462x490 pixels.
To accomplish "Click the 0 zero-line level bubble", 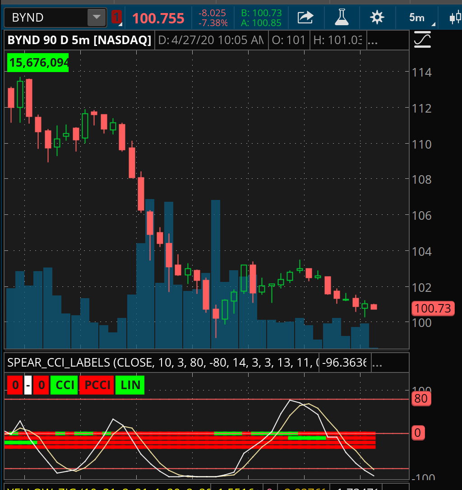I will click(418, 433).
